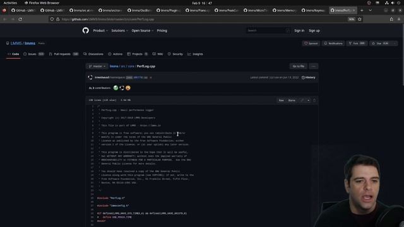Expand the Star button dropdown arrow
The height and width of the screenshot is (227, 404).
coord(395,44)
